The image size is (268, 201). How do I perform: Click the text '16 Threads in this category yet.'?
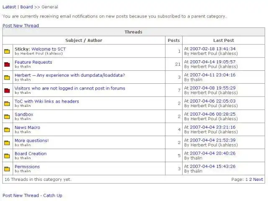pyautogui.click(x=38, y=180)
